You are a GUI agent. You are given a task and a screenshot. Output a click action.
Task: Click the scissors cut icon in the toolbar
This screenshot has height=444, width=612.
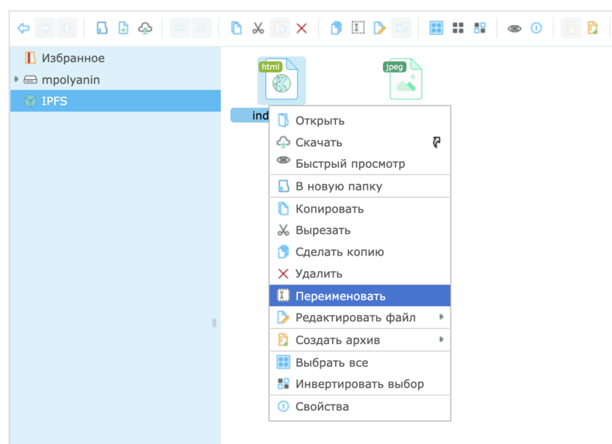click(x=258, y=28)
